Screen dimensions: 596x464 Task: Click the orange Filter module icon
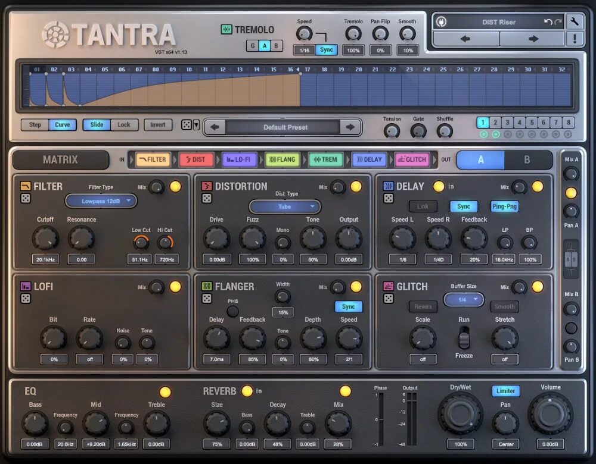tap(26, 186)
